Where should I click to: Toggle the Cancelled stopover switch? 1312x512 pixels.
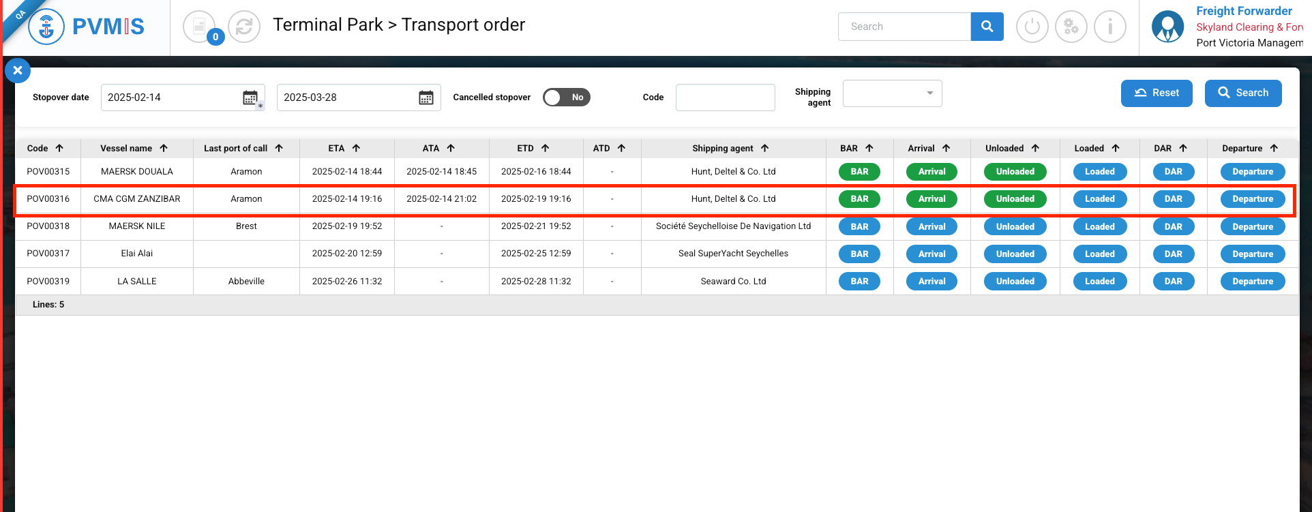[566, 97]
